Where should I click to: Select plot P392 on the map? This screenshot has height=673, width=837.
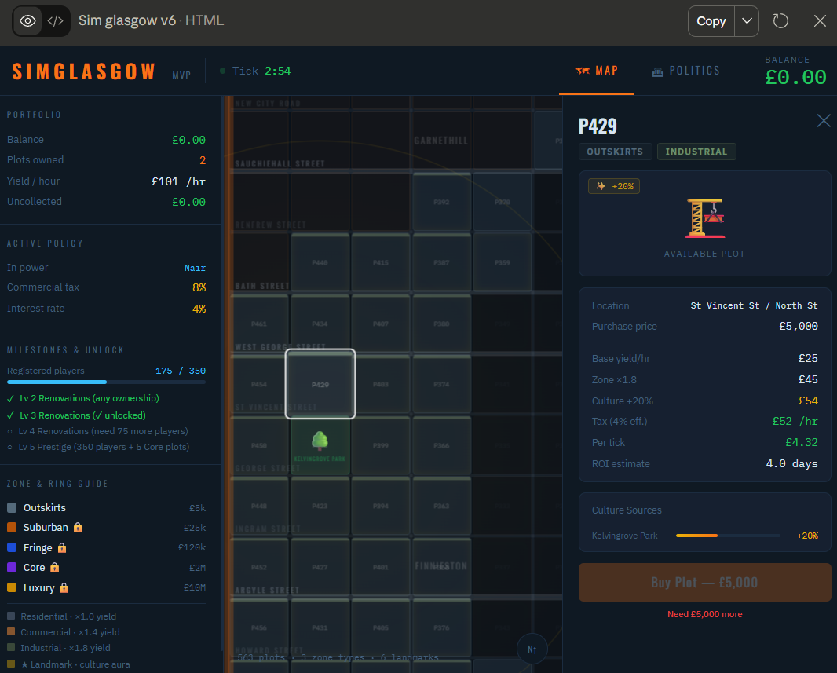(441, 202)
